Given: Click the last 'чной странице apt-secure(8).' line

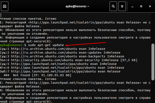Looking at the screenshot, I should pyautogui.click(x=26, y=101).
